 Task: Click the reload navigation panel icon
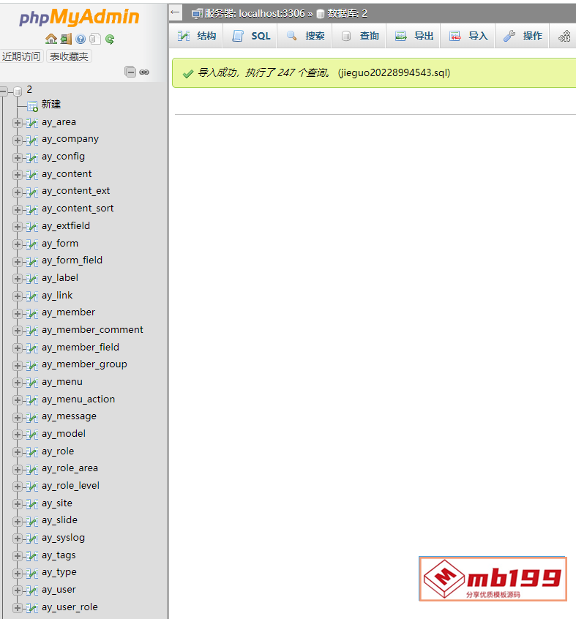(x=110, y=40)
